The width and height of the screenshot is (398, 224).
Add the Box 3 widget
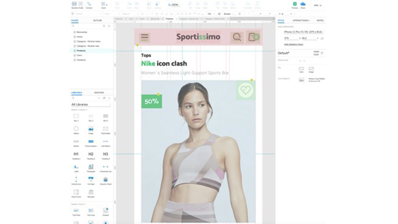point(106,118)
